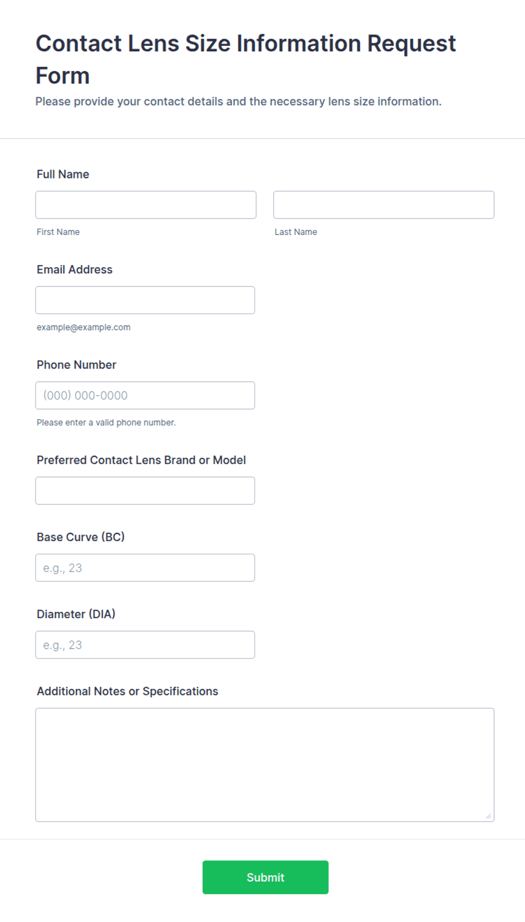Click the textarea resize handle corner
Viewport: 525px width, 922px height.
(488, 816)
